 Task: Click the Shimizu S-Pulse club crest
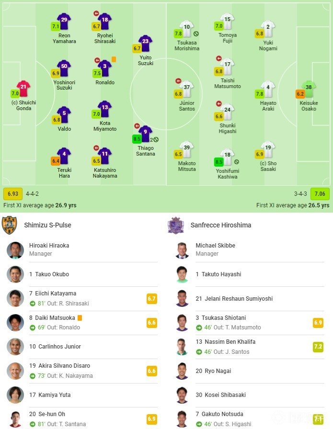pyautogui.click(x=9, y=225)
